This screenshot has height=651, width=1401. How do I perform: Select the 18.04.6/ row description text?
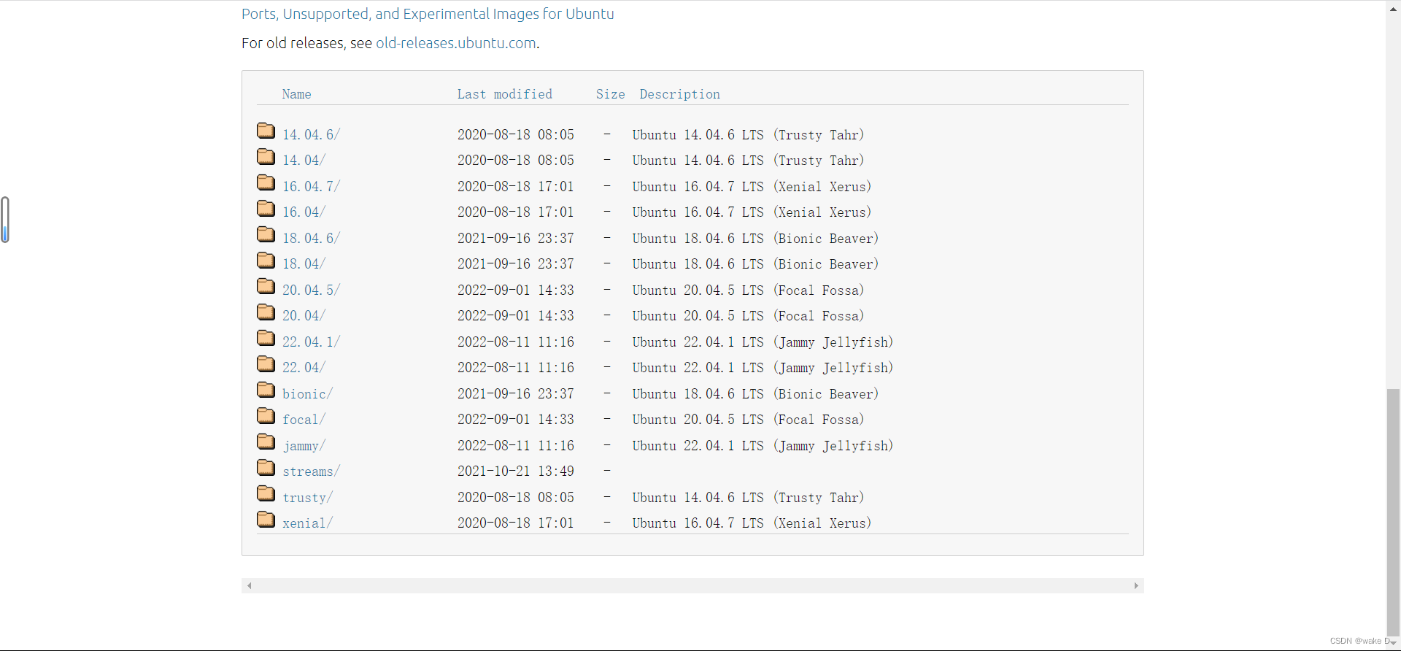tap(756, 239)
